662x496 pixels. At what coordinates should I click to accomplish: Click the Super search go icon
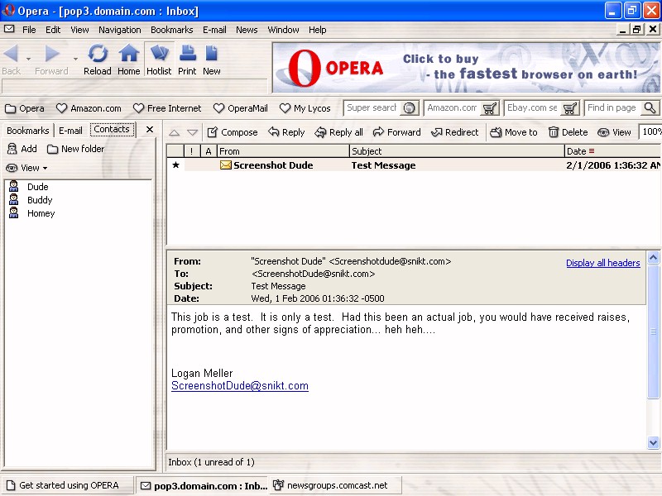[x=409, y=108]
